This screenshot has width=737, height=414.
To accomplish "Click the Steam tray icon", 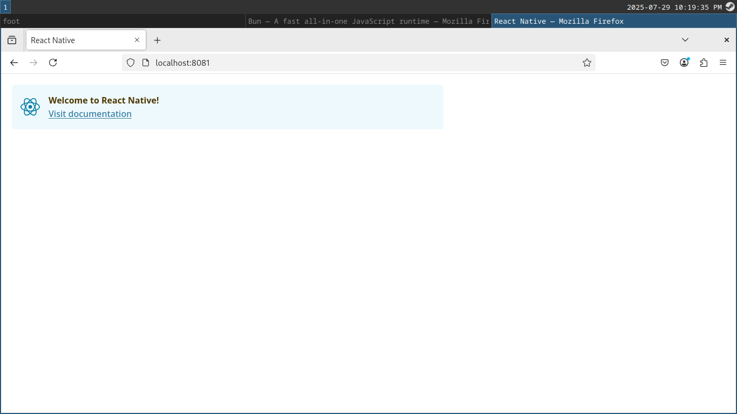I will [x=730, y=7].
